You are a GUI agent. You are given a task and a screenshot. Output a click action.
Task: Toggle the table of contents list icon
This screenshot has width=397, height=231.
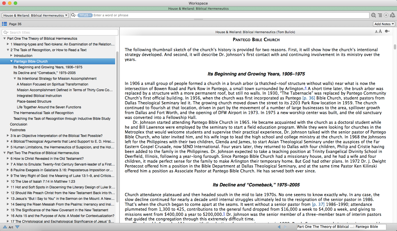(5, 24)
